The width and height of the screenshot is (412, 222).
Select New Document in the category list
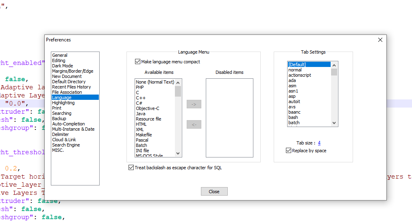(67, 76)
